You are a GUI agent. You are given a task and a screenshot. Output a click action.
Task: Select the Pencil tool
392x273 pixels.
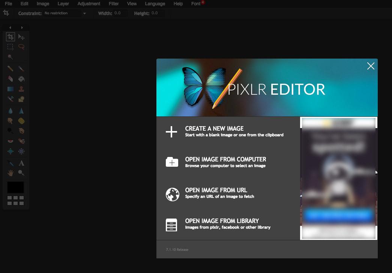[10, 69]
